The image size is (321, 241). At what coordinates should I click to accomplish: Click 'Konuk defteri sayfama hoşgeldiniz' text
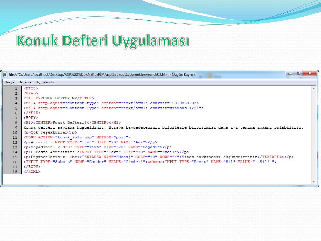(x=65, y=127)
